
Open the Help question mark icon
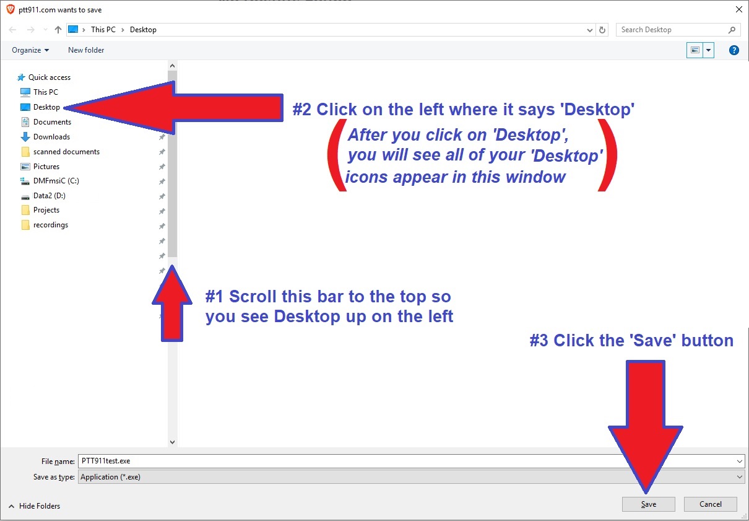pyautogui.click(x=734, y=50)
